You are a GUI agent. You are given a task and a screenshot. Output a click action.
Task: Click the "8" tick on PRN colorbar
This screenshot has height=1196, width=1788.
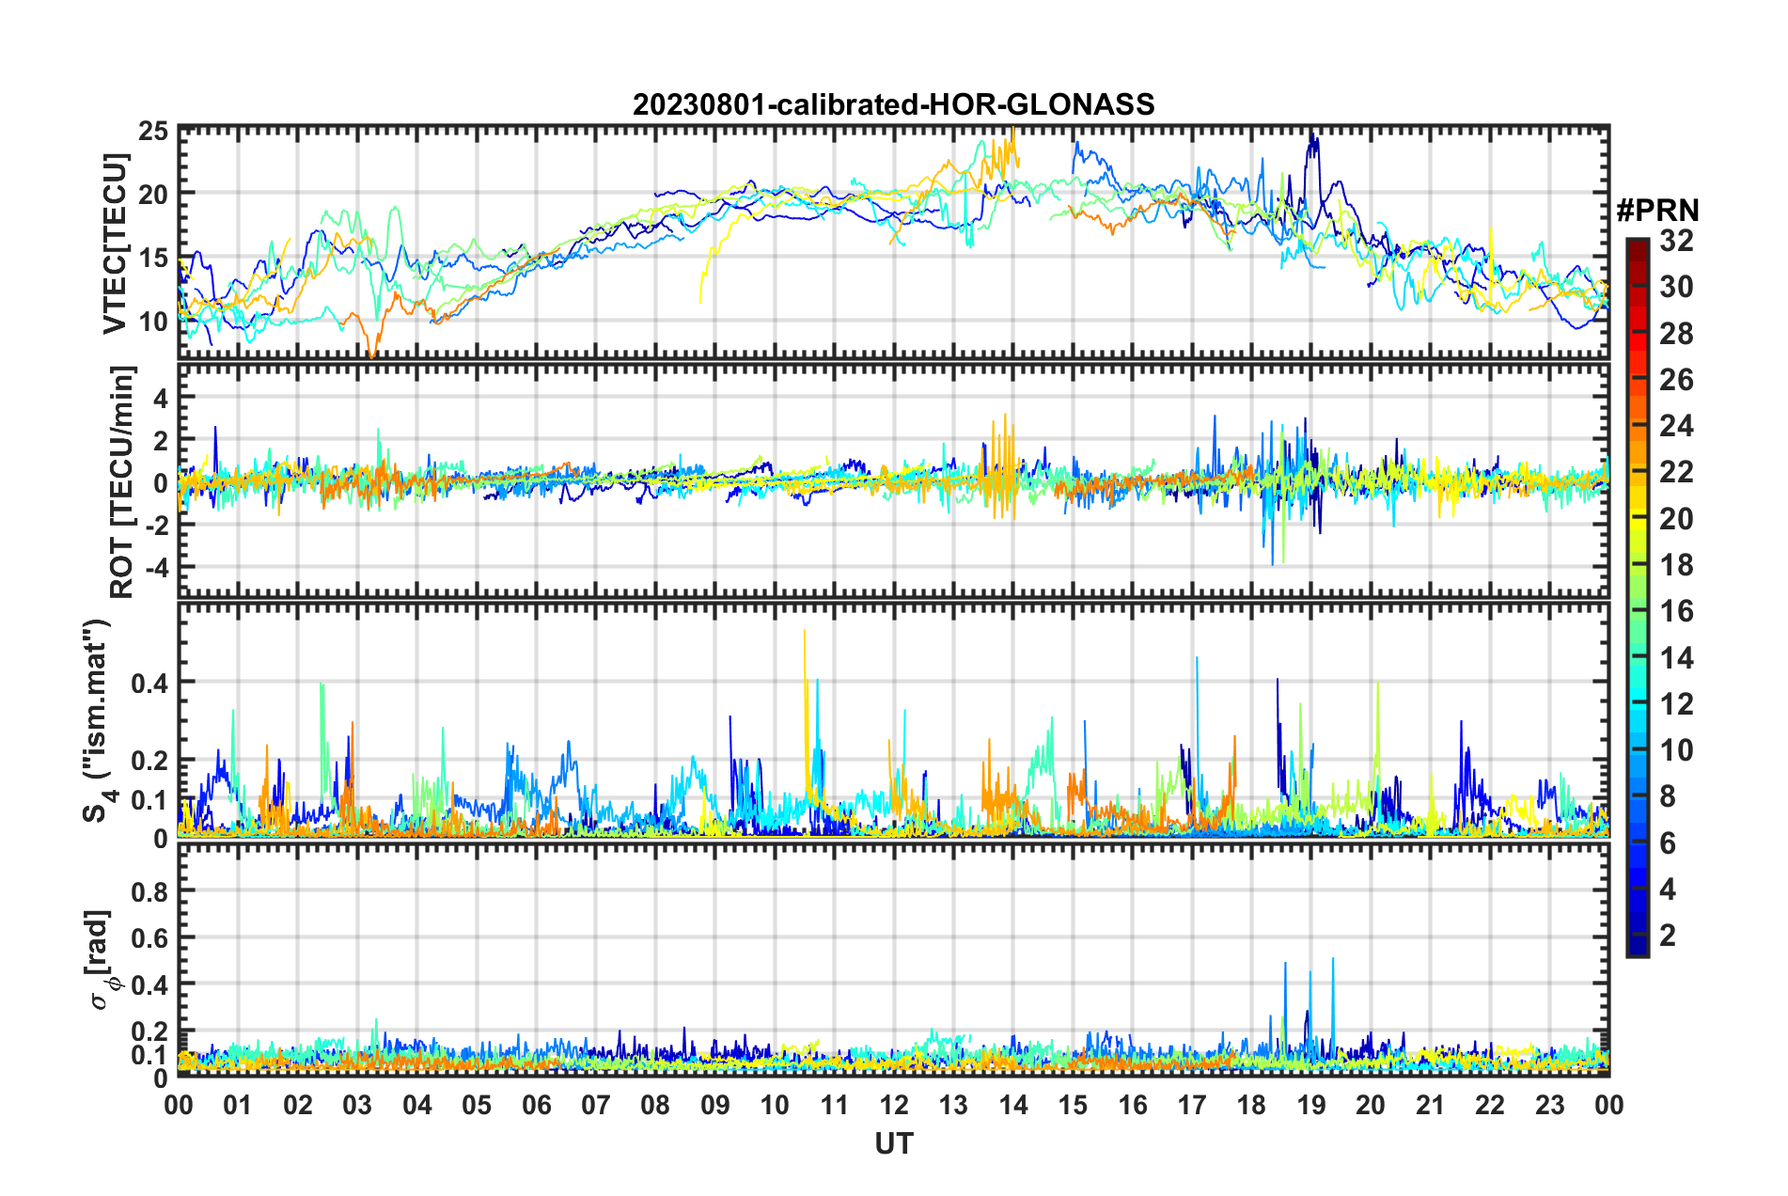click(x=1668, y=796)
